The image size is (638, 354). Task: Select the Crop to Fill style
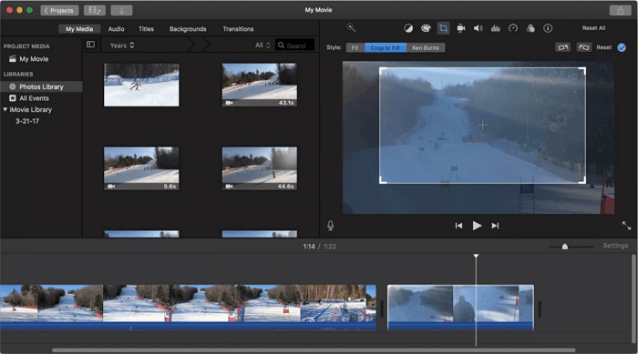(385, 47)
